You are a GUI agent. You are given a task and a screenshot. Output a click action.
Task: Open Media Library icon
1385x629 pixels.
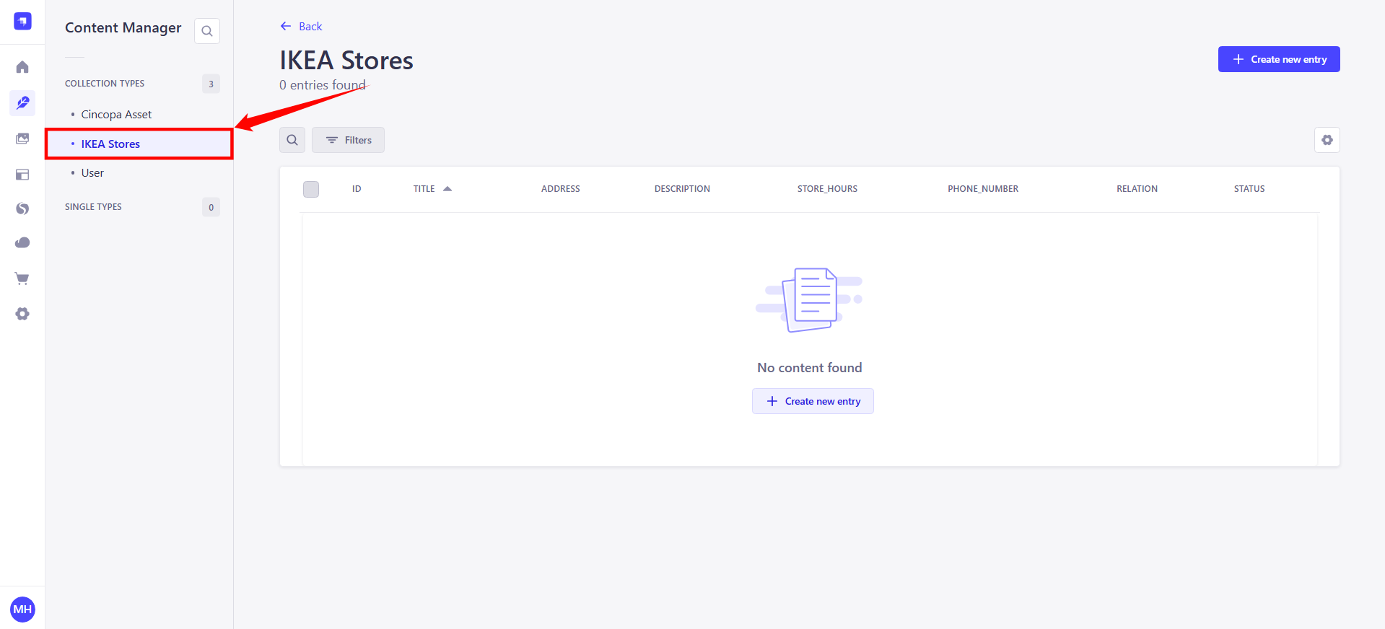22,138
